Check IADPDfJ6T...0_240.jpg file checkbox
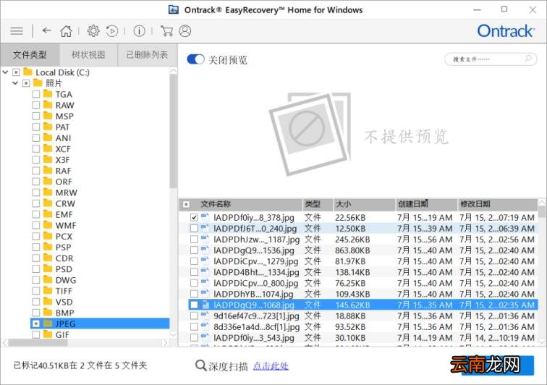 (x=194, y=228)
